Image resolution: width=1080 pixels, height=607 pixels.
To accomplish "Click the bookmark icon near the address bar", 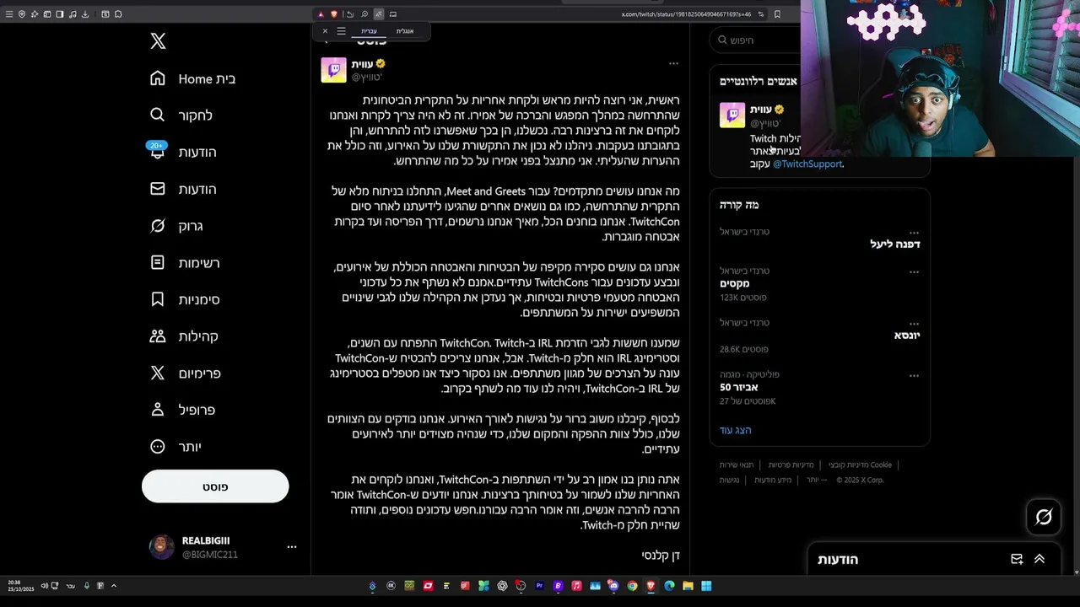I will coord(777,14).
